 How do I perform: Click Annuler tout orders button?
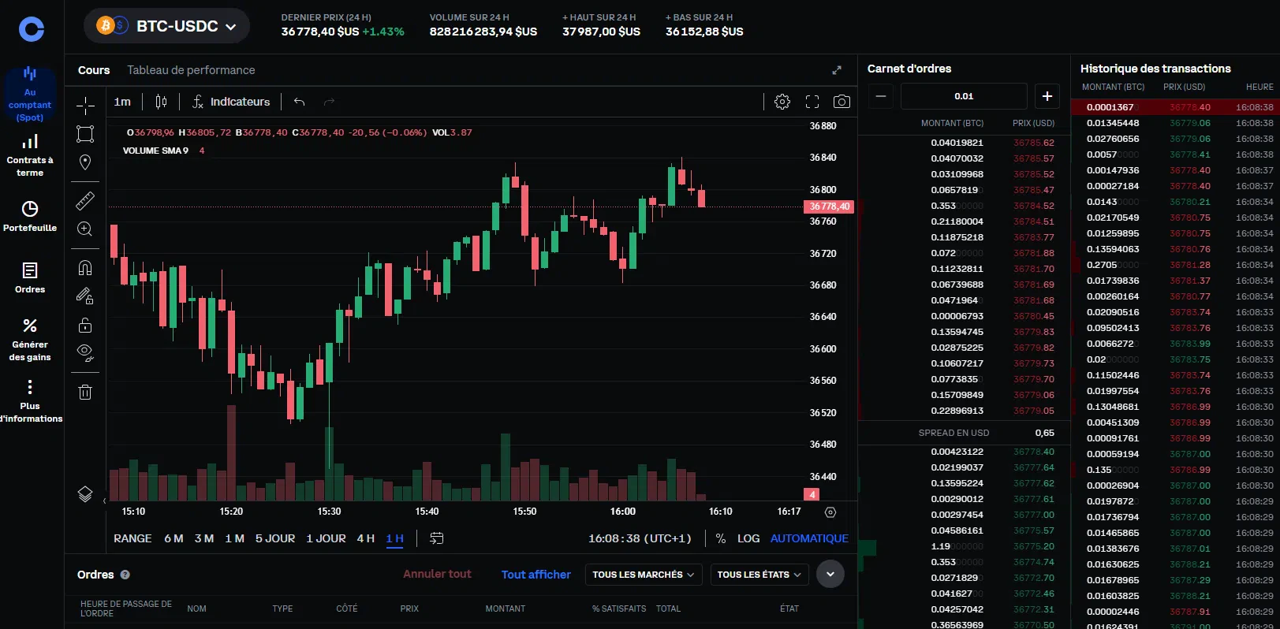pos(437,574)
